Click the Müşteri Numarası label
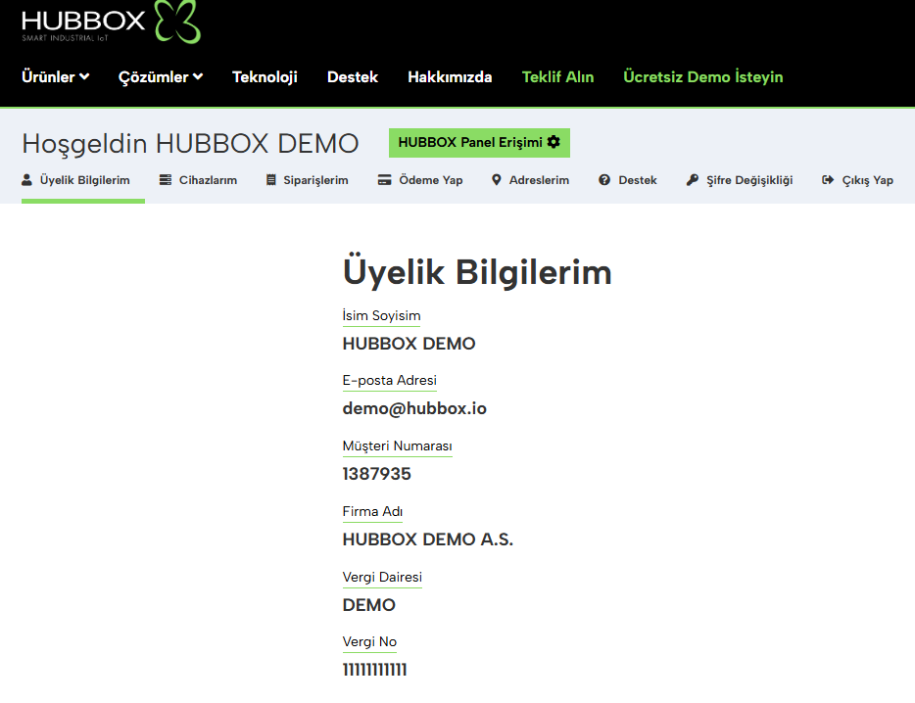 398,445
